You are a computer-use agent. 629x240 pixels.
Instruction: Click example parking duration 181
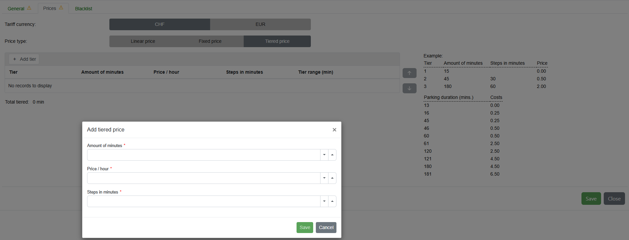point(428,174)
